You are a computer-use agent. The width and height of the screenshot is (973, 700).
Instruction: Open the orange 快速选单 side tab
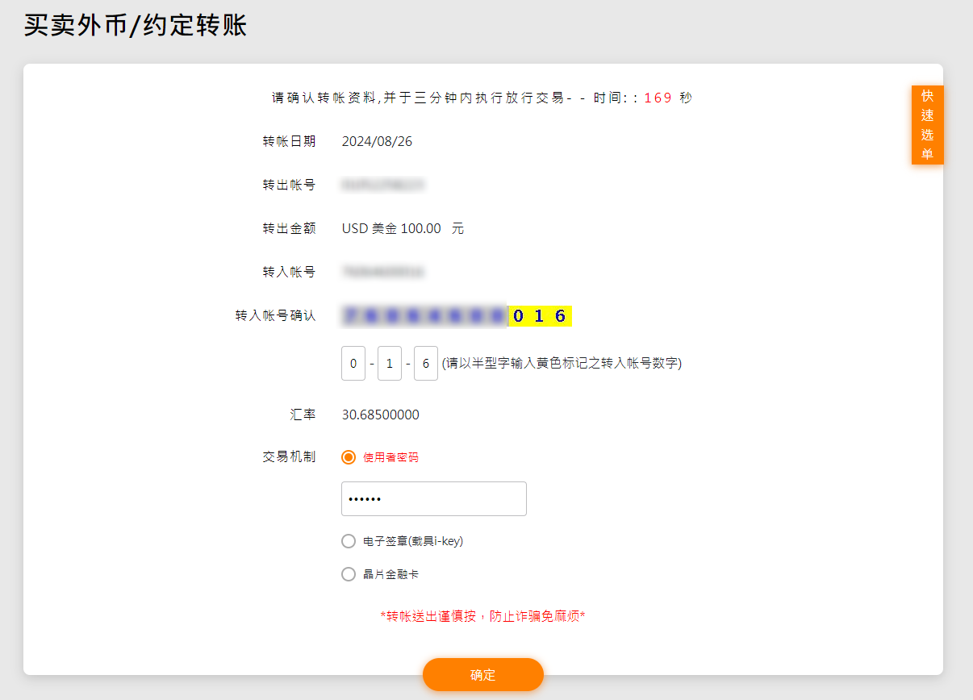927,125
